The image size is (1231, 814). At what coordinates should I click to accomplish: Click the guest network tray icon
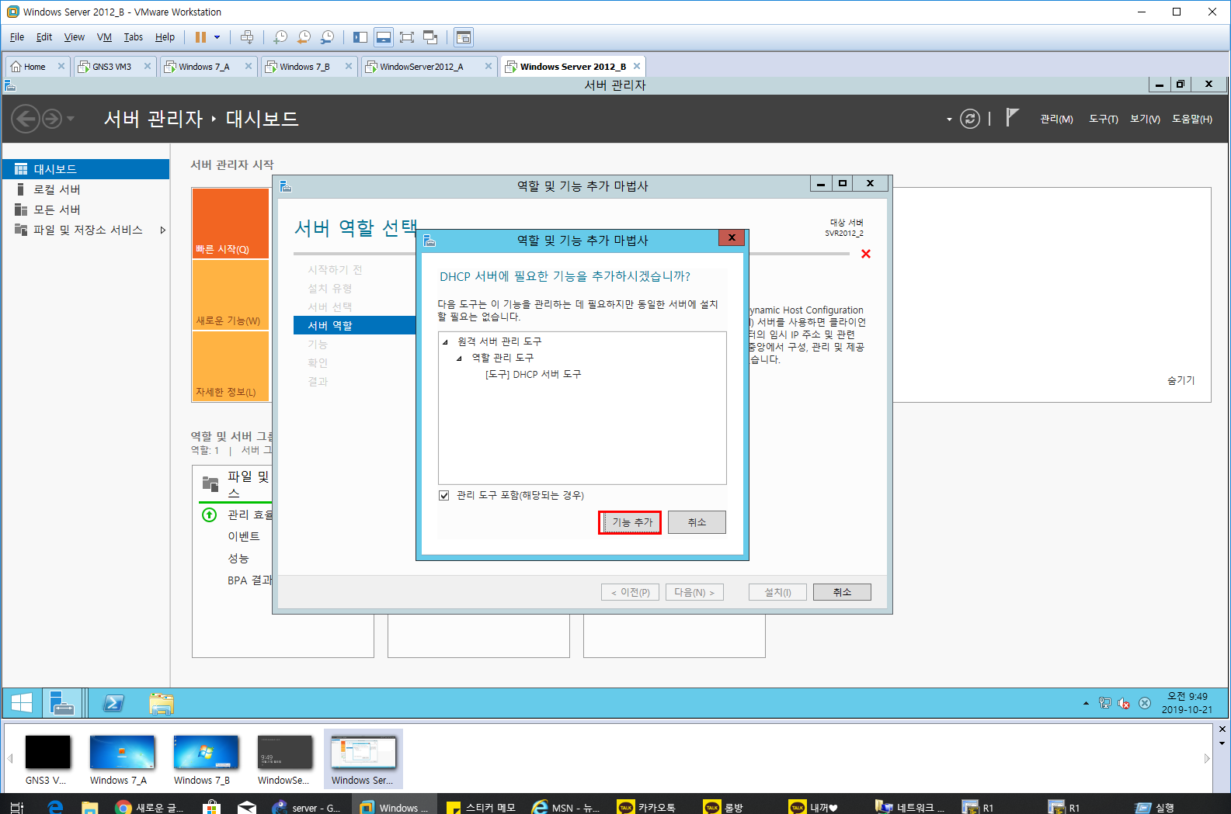click(x=1105, y=703)
